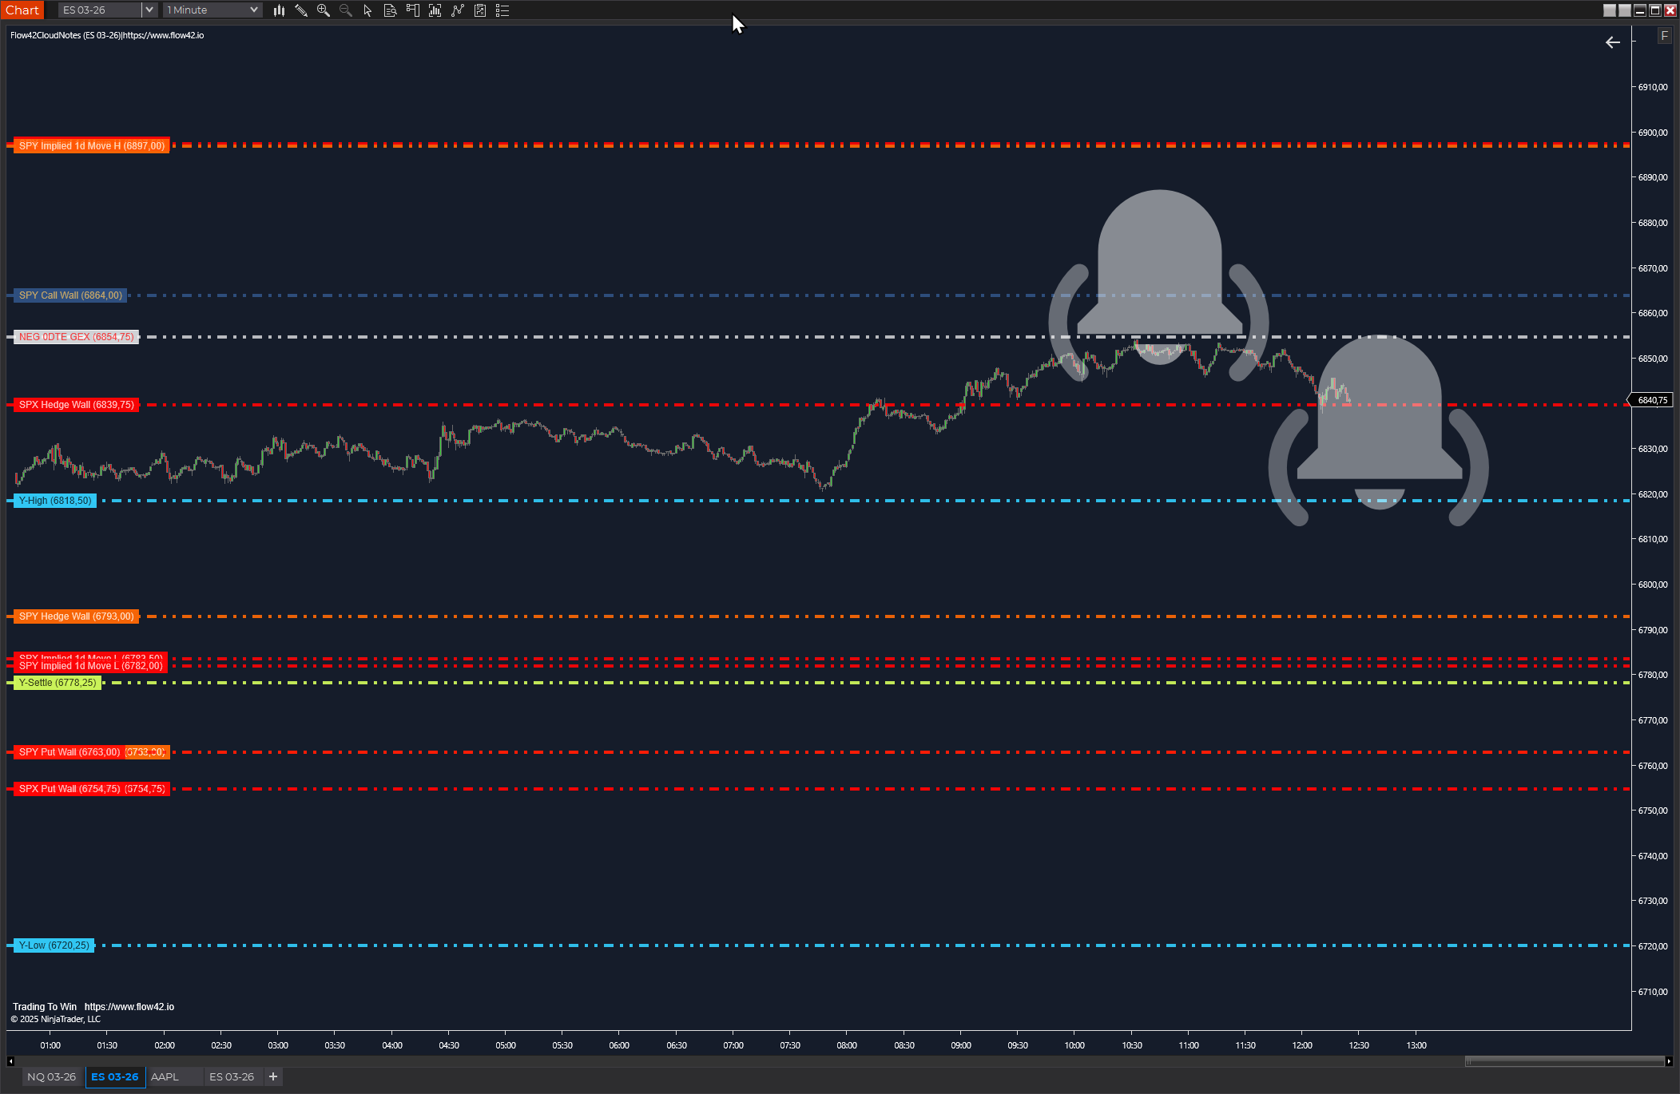
Task: Open the drawing tools pencil icon
Action: pyautogui.click(x=301, y=10)
